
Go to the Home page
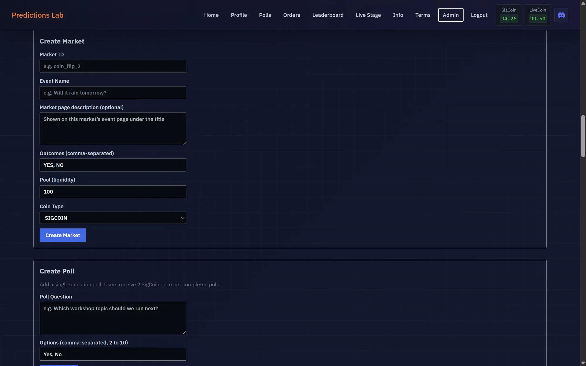click(x=211, y=15)
